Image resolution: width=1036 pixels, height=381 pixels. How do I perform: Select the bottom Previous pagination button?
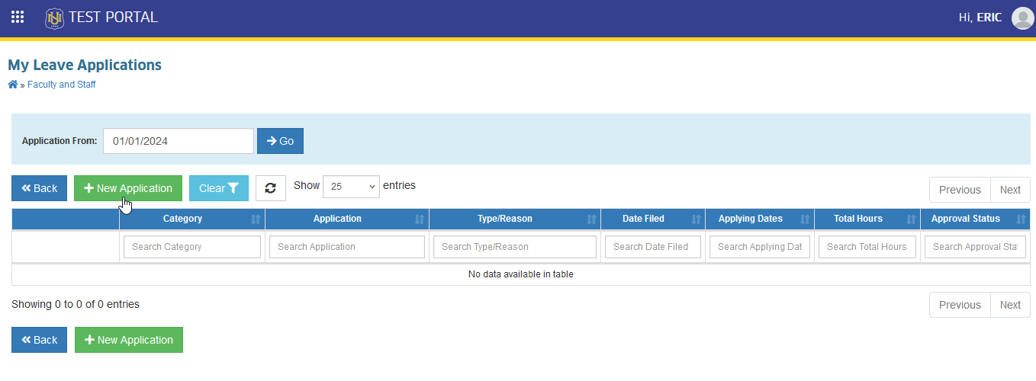(x=960, y=305)
